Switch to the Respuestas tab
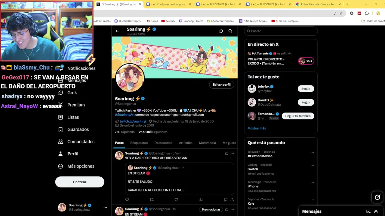The height and width of the screenshot is (216, 385). 139,143
